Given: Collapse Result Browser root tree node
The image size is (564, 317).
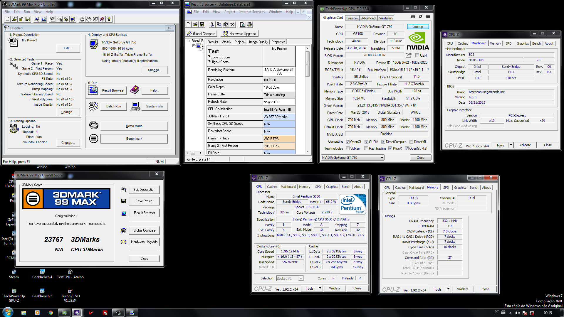Looking at the screenshot, I should pos(188,41).
